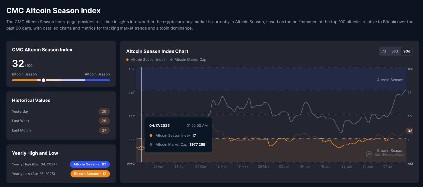This screenshot has width=423, height=187.
Task: Click the Bitcoin Season label above slider
Action: [25, 74]
